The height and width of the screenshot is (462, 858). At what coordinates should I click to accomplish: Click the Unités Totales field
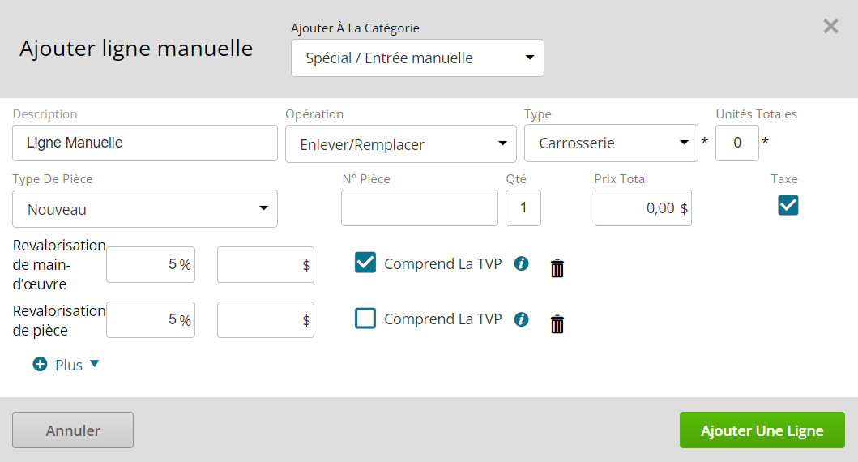pyautogui.click(x=737, y=143)
